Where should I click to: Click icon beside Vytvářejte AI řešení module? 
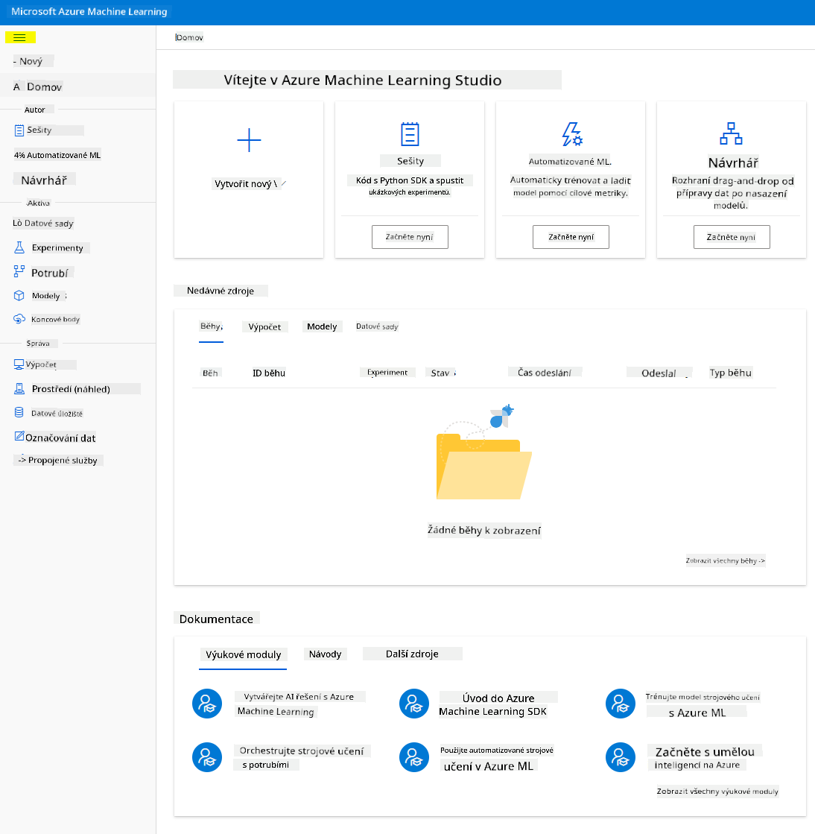207,704
